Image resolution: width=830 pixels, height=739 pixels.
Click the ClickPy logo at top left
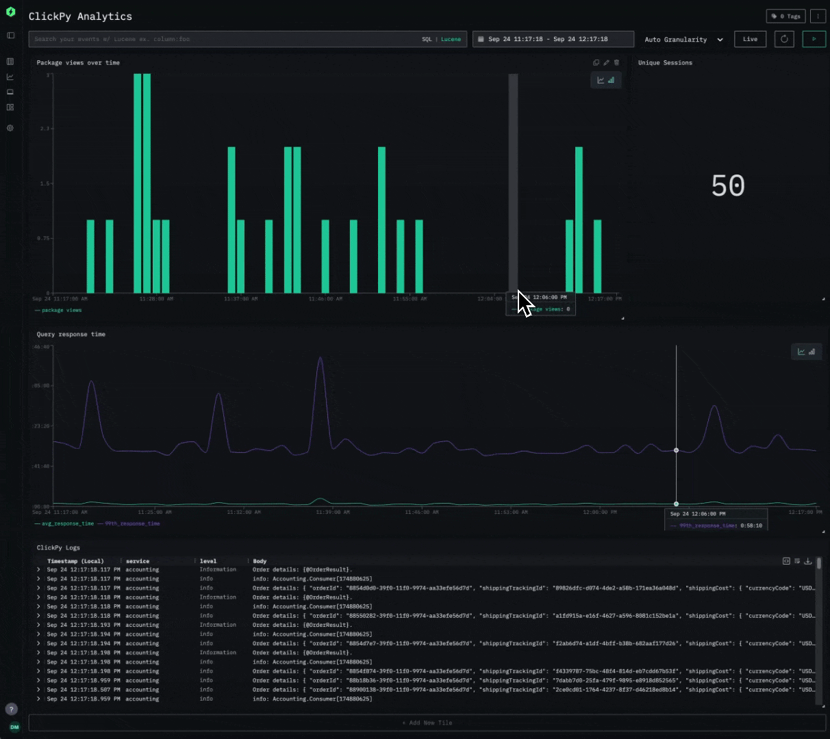[10, 11]
